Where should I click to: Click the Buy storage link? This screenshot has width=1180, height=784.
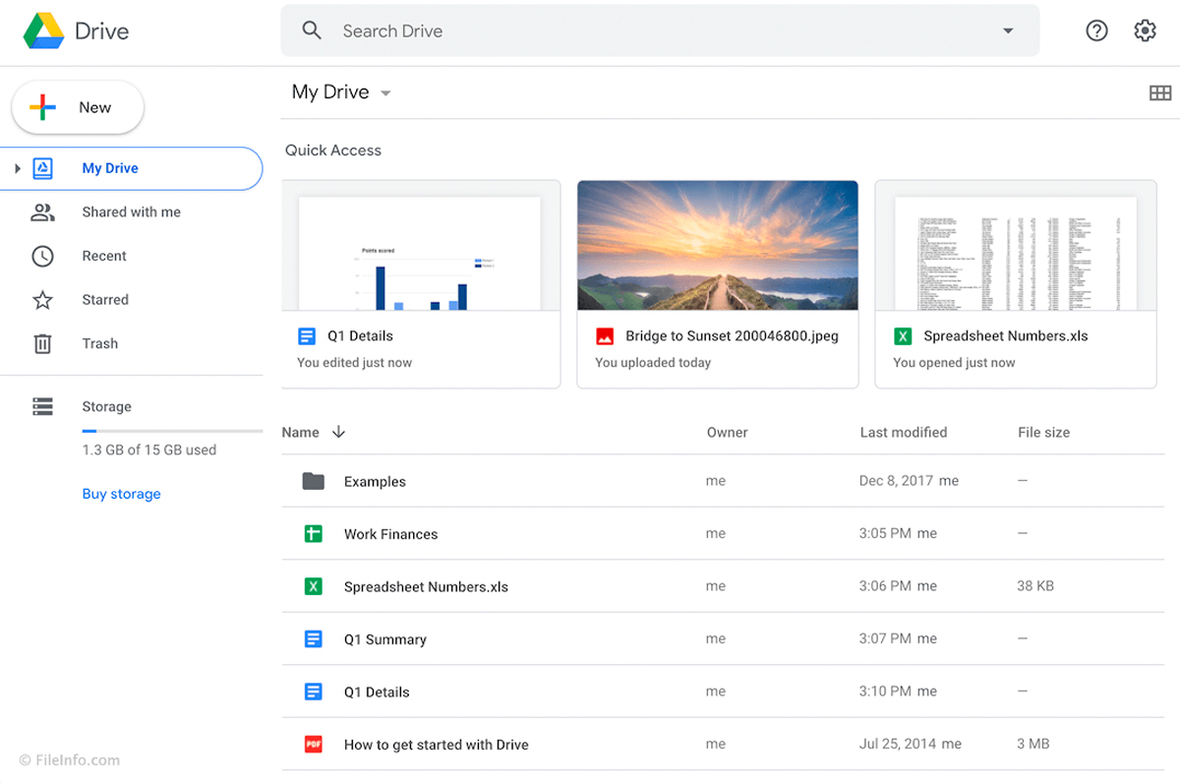click(x=121, y=494)
